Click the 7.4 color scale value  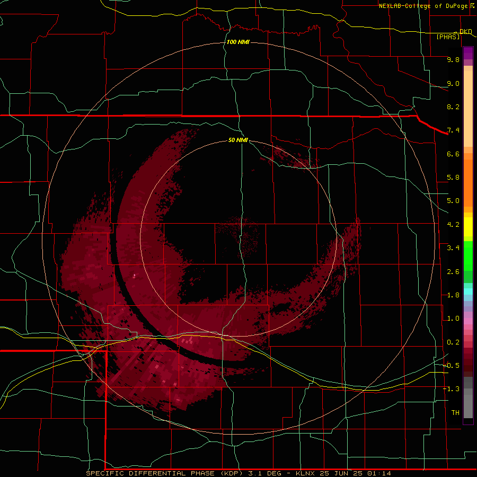point(453,130)
